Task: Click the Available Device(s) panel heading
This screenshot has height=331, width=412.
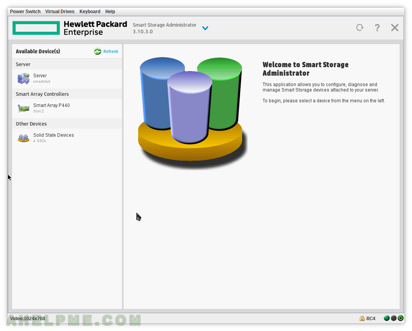Action: pos(38,51)
